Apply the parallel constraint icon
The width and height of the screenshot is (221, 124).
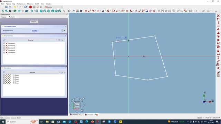[x=218, y=30]
